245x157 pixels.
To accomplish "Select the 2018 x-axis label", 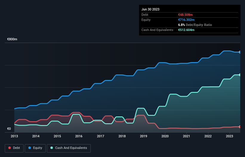I will tap(122, 136).
